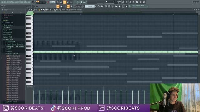Collapse the Drumkits folder
The image size is (200, 112).
pos(7,27)
